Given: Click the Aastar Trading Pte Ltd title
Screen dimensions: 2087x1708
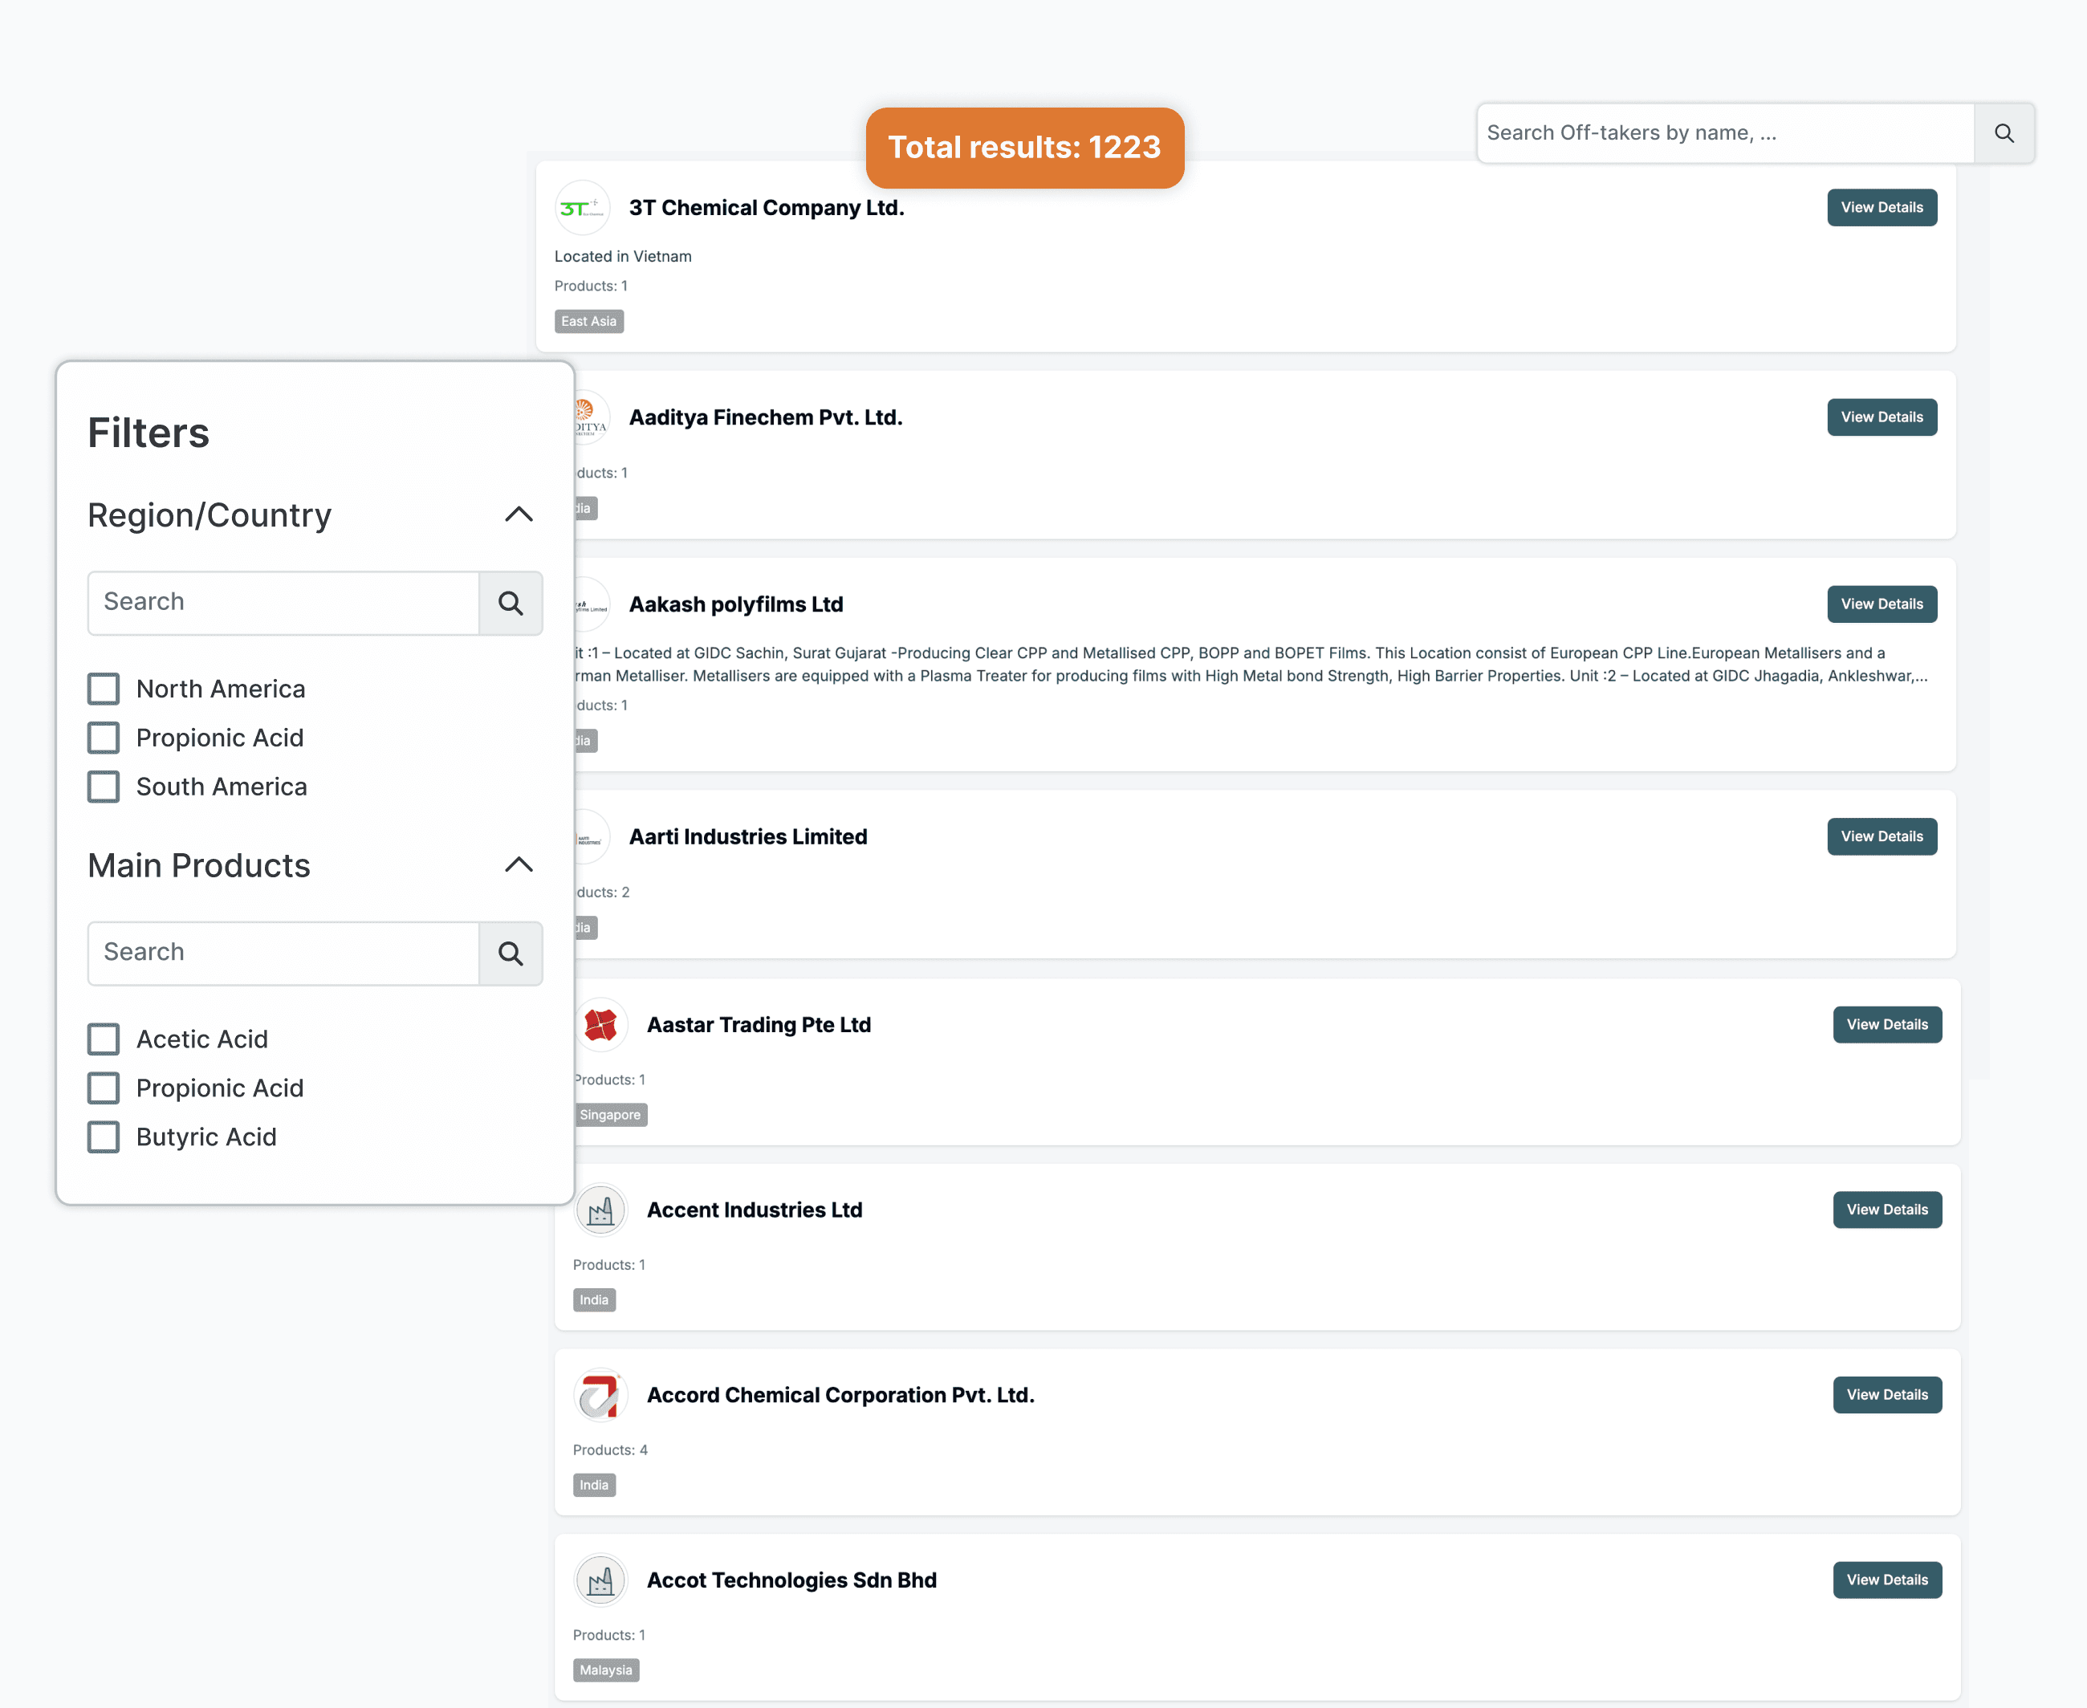Looking at the screenshot, I should point(759,1025).
